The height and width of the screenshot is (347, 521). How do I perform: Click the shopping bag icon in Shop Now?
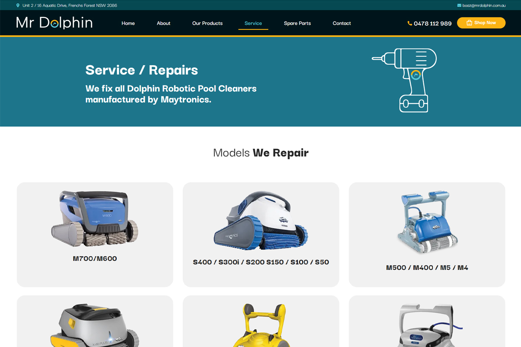coord(469,23)
